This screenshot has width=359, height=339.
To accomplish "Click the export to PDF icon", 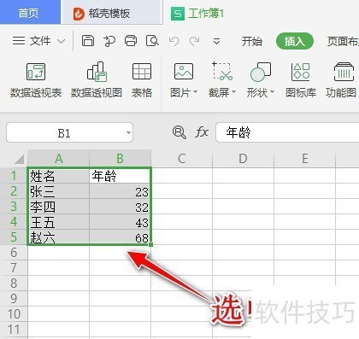I will coord(109,41).
